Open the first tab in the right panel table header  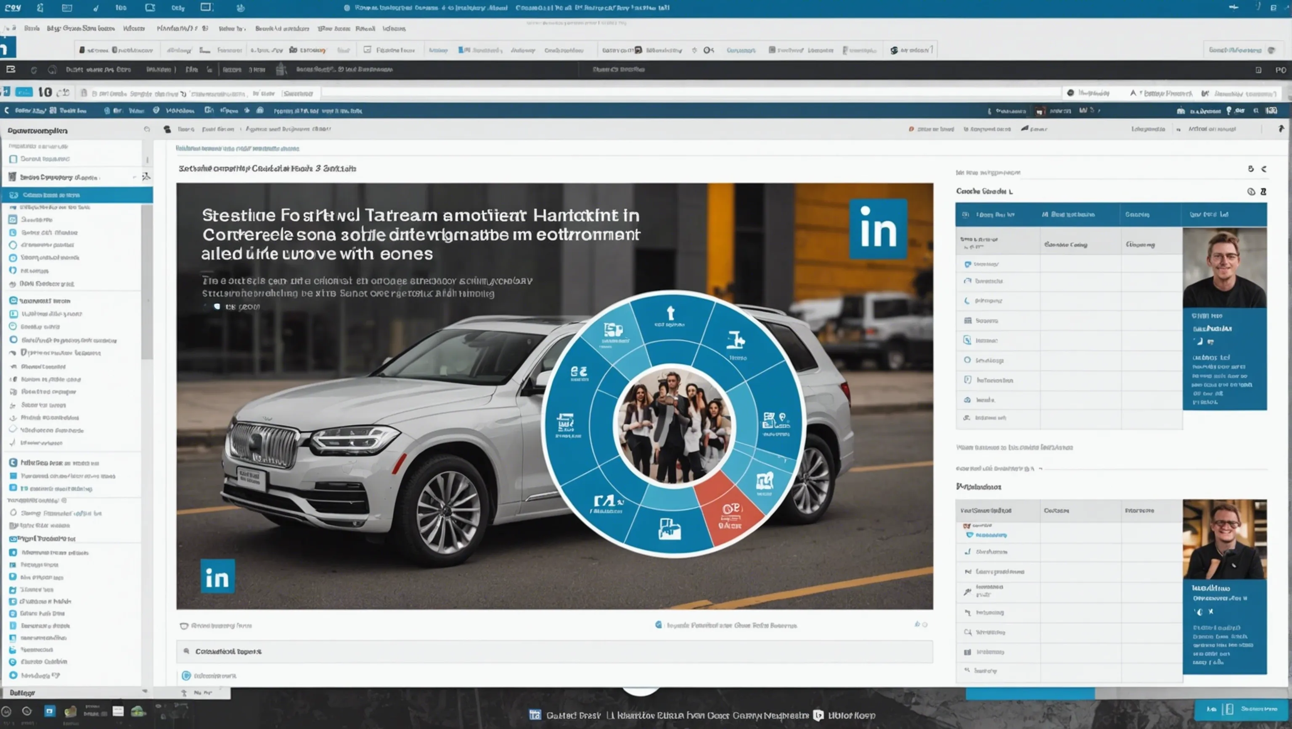point(997,214)
